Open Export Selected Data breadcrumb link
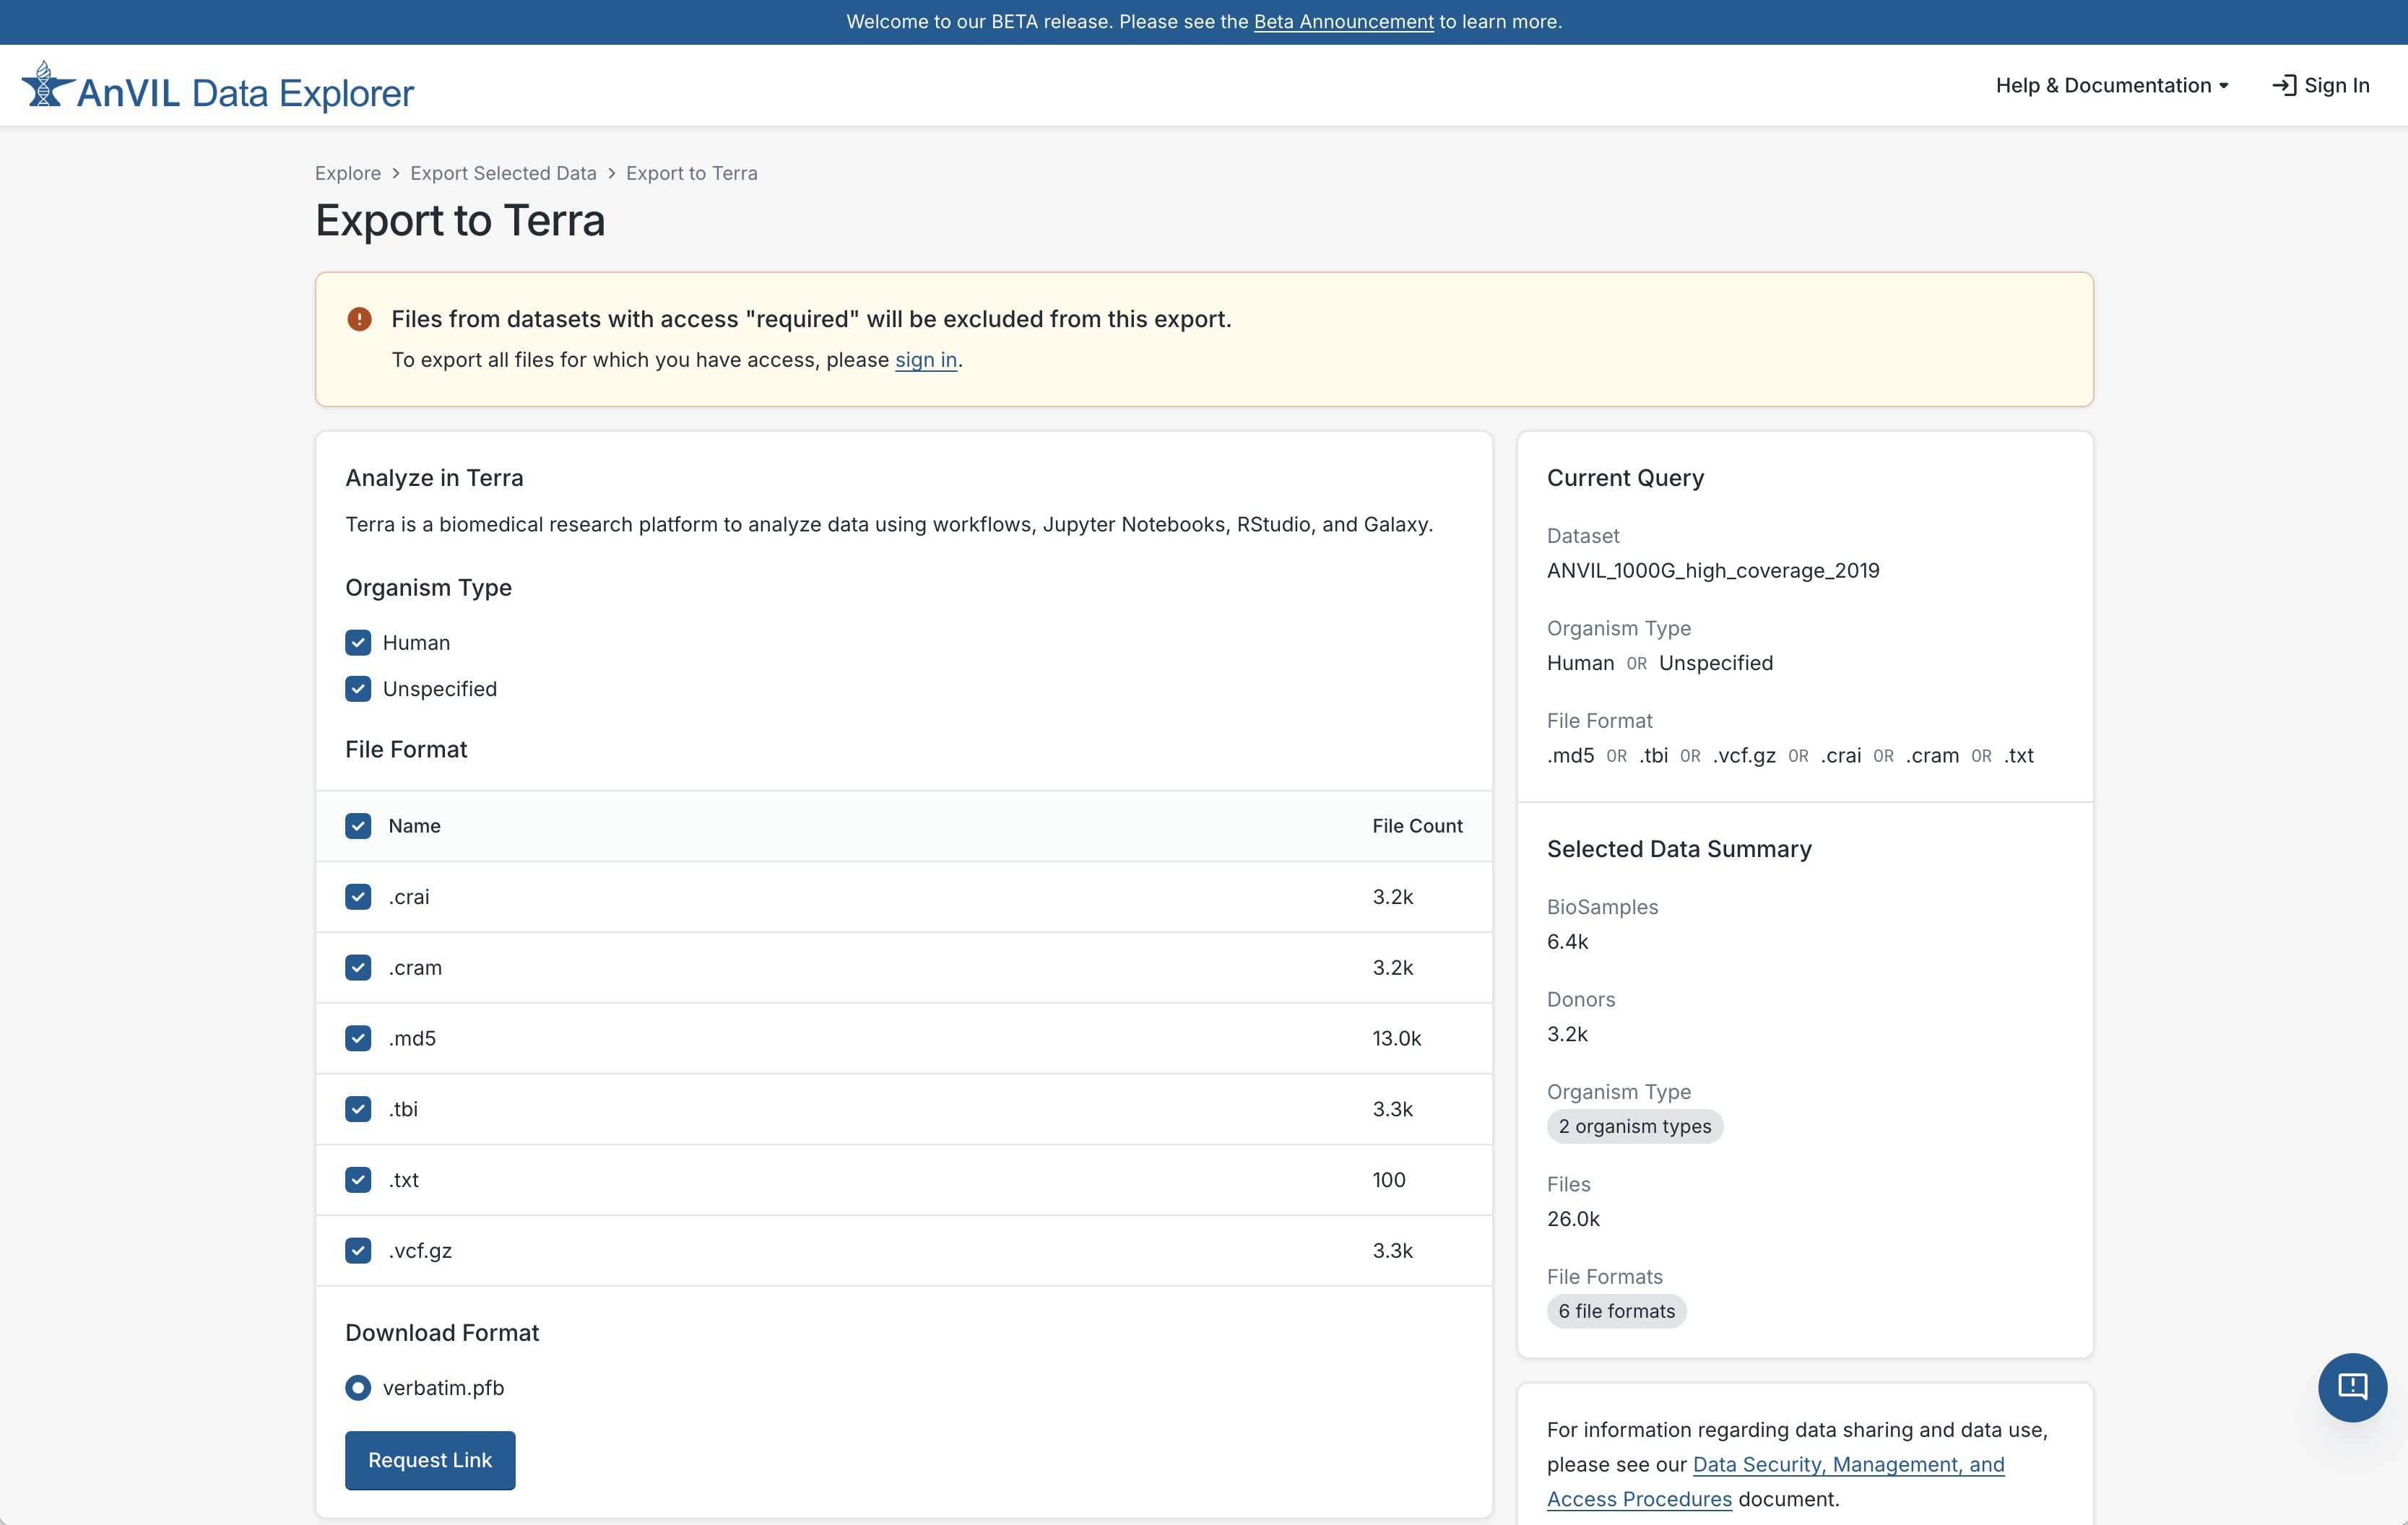 tap(503, 173)
